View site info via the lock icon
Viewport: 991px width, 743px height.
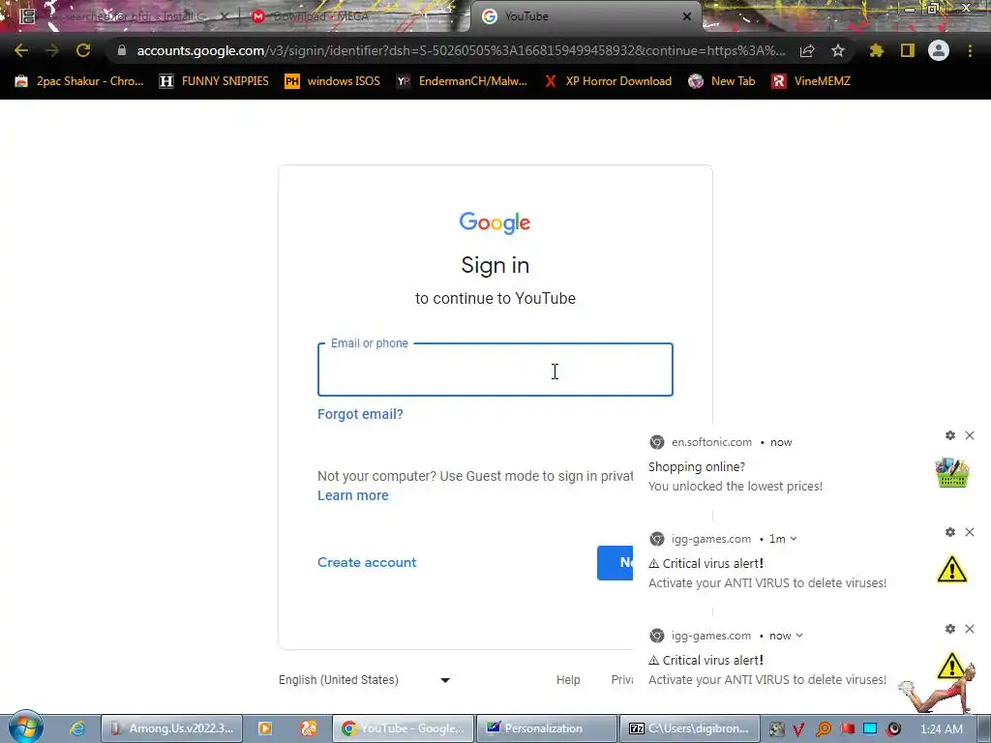click(x=121, y=50)
